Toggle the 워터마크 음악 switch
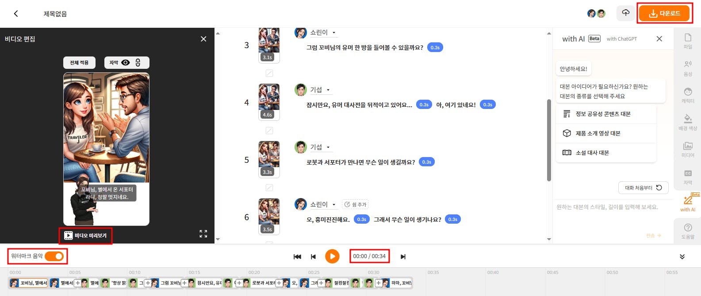 pyautogui.click(x=54, y=256)
